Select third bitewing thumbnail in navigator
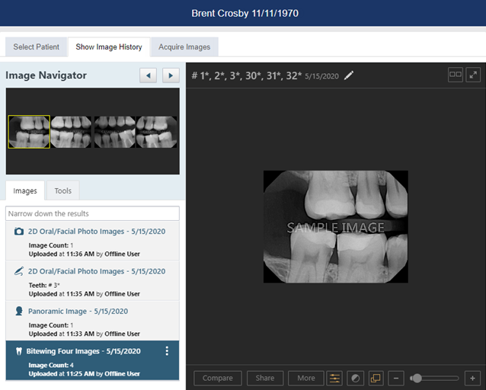486x390 pixels. click(x=114, y=132)
